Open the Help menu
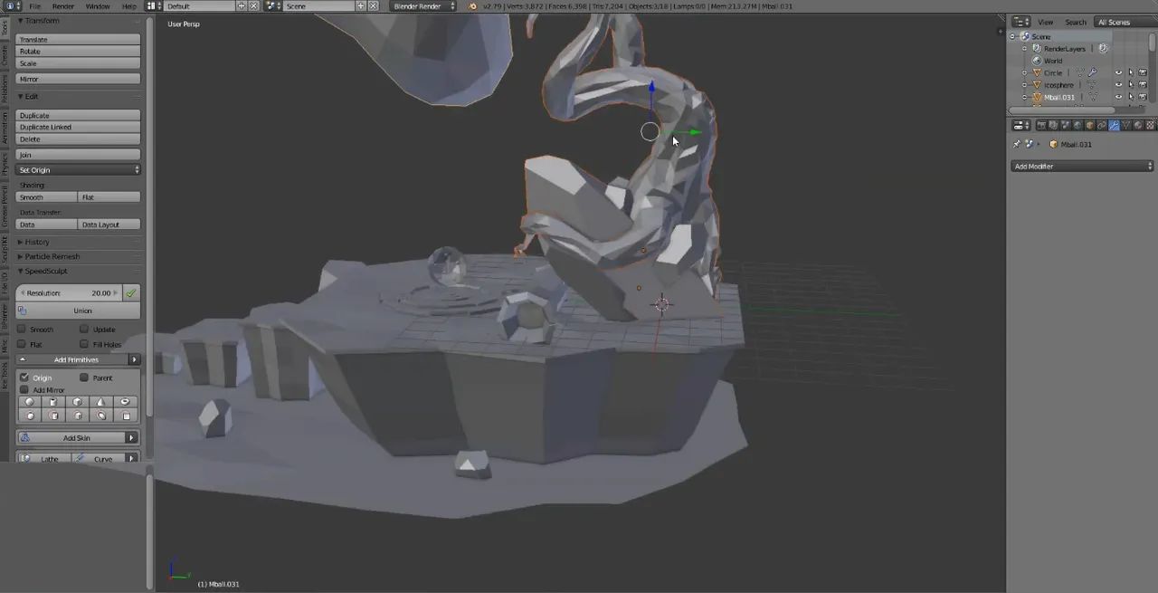The height and width of the screenshot is (593, 1158). click(129, 5)
